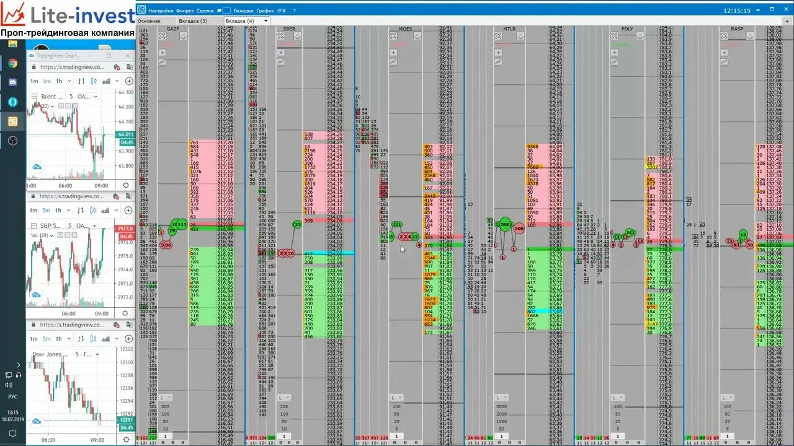This screenshot has width=794, height=446.
Task: Click the detach-window icon in top menu
Action: pyautogui.click(x=281, y=11)
